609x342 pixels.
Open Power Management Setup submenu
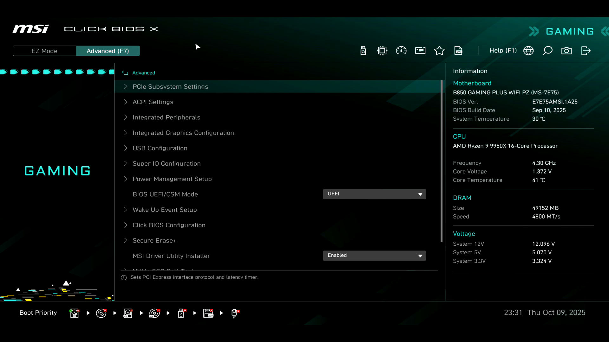tap(172, 179)
